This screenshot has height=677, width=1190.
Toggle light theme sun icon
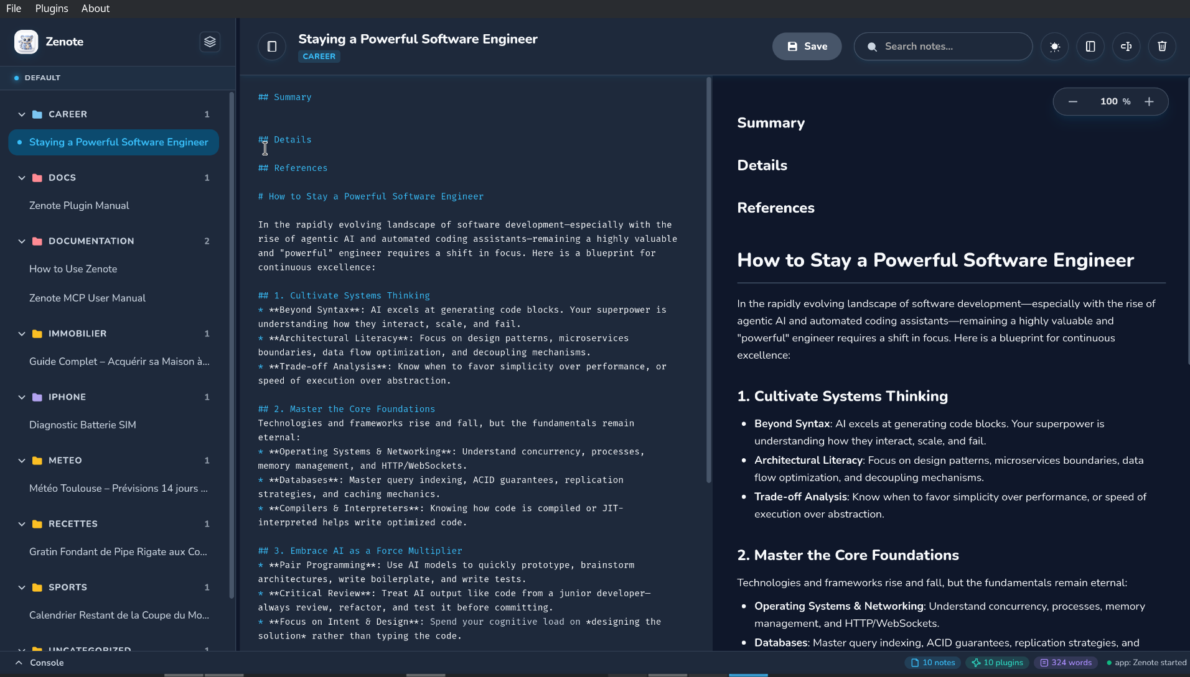[1054, 47]
